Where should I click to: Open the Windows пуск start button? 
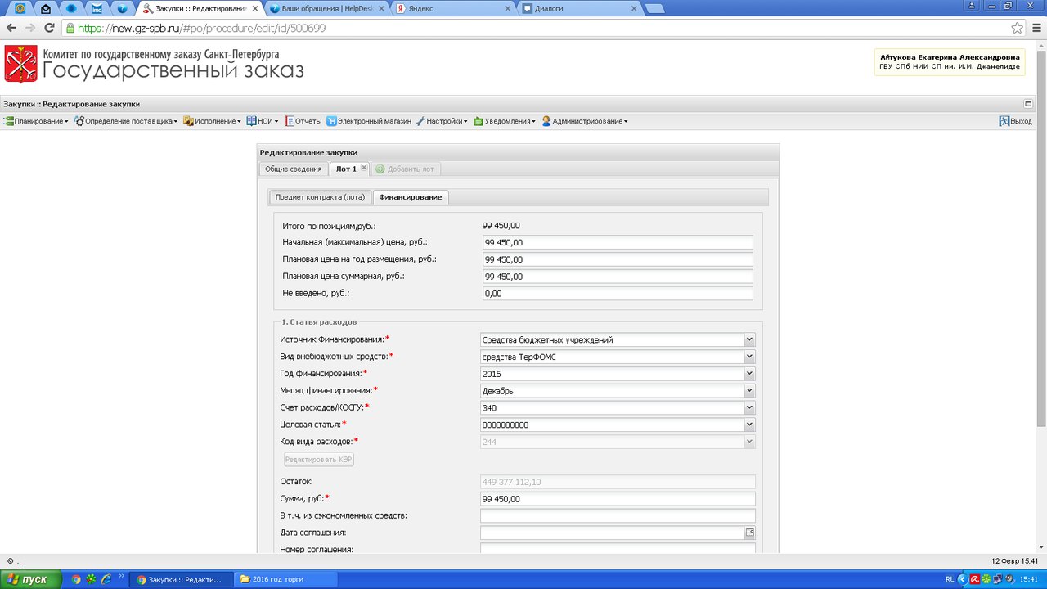[x=32, y=579]
